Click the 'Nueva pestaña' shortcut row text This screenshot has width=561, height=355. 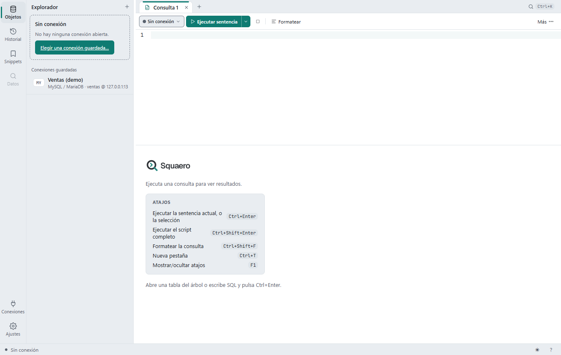click(170, 256)
